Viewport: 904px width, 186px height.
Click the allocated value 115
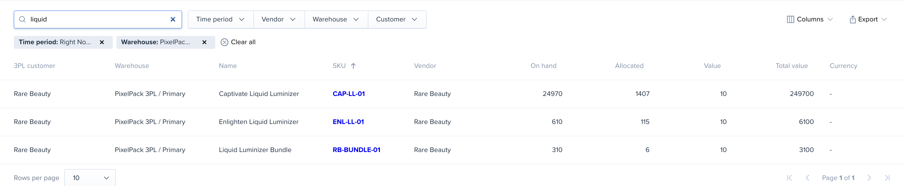click(645, 122)
